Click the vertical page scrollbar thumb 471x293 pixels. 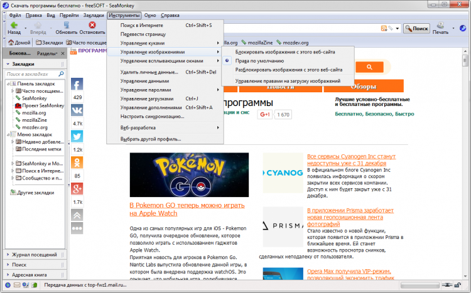point(465,60)
